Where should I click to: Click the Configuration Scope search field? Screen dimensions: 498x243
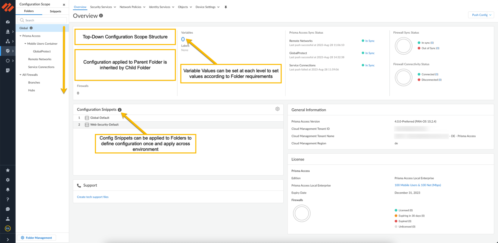click(x=42, y=20)
